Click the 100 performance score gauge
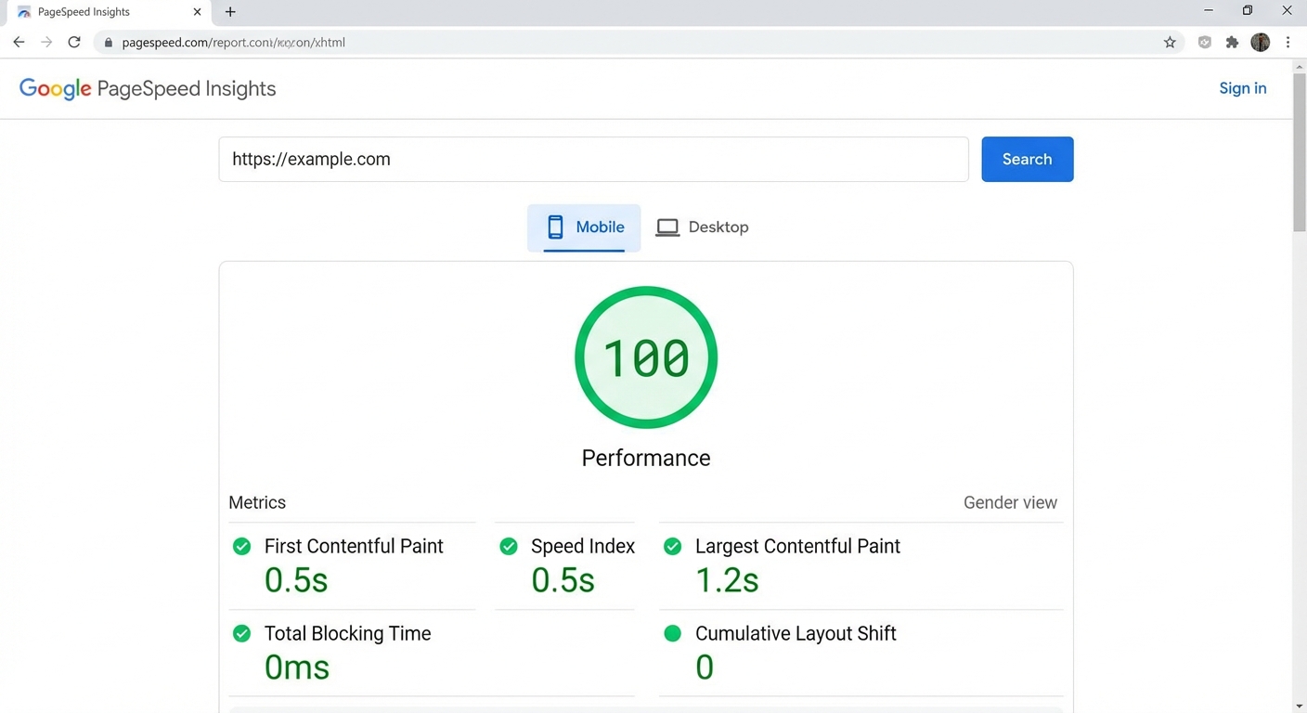The width and height of the screenshot is (1307, 713). click(x=646, y=357)
